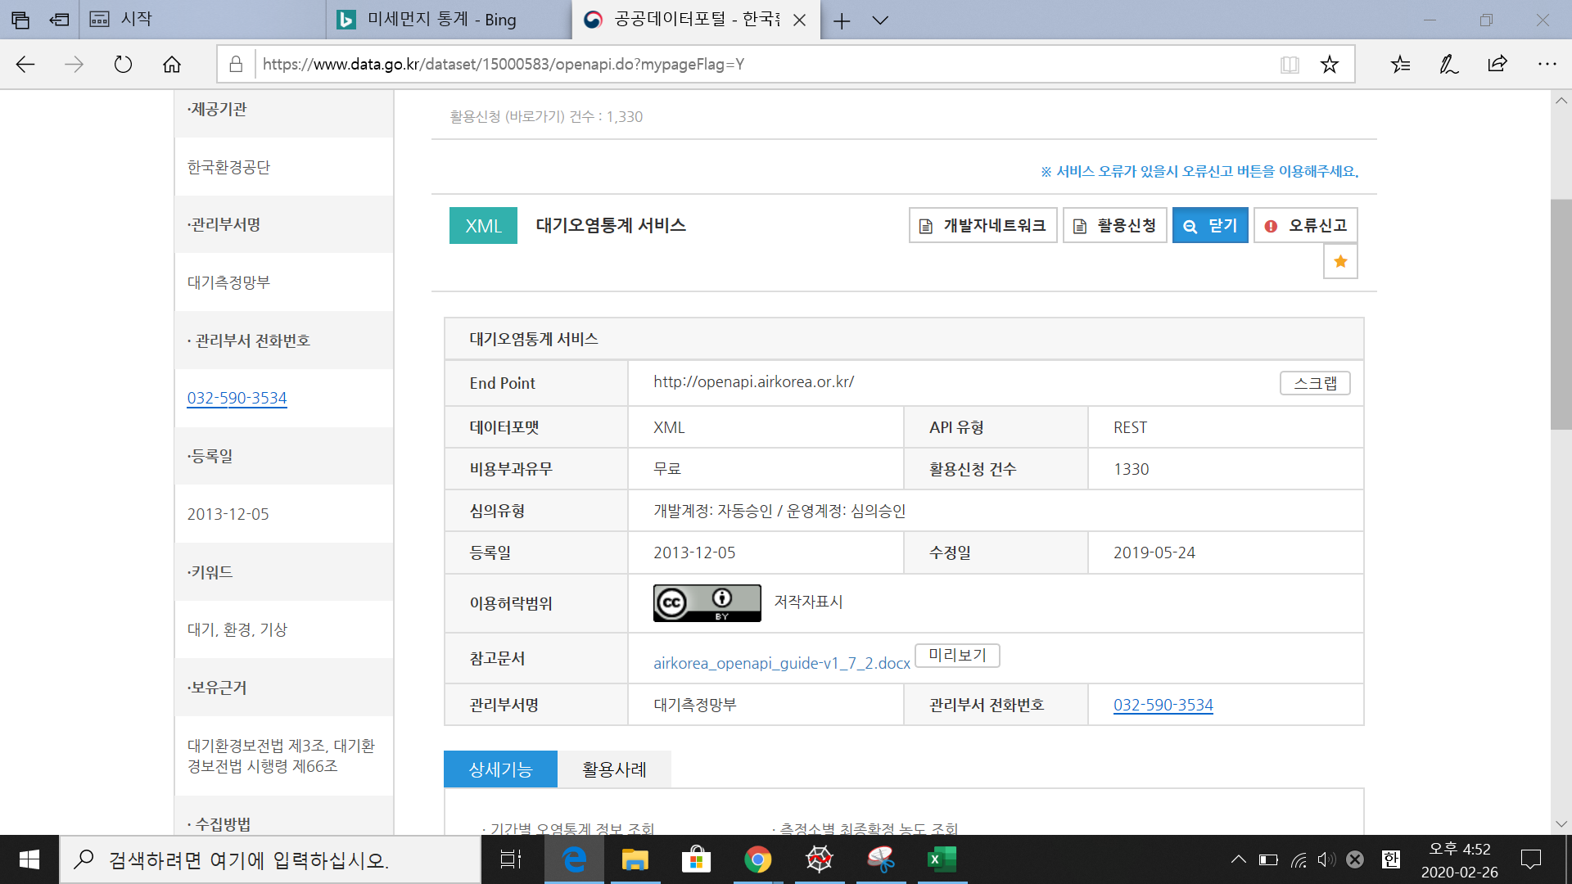Show hidden system tray icons
1572x884 pixels.
click(1238, 859)
